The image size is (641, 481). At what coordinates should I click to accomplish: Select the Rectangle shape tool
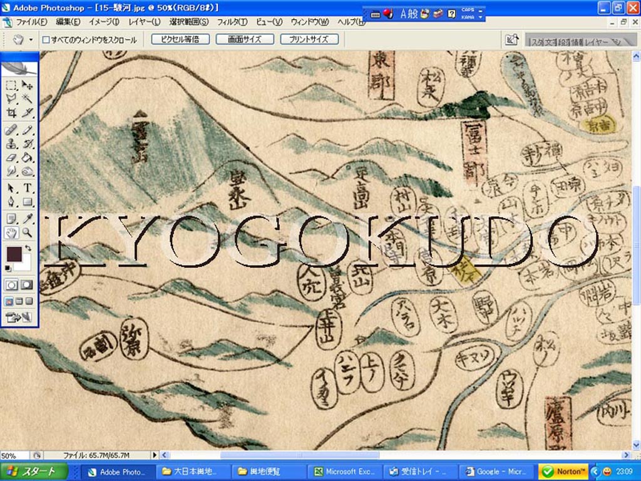point(27,202)
